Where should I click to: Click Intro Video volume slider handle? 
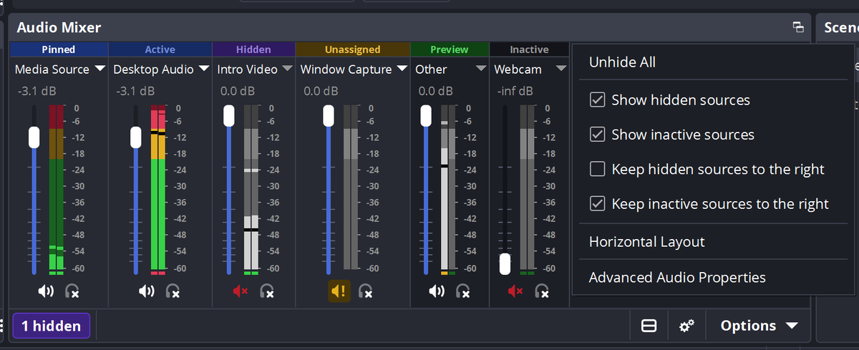click(x=229, y=115)
